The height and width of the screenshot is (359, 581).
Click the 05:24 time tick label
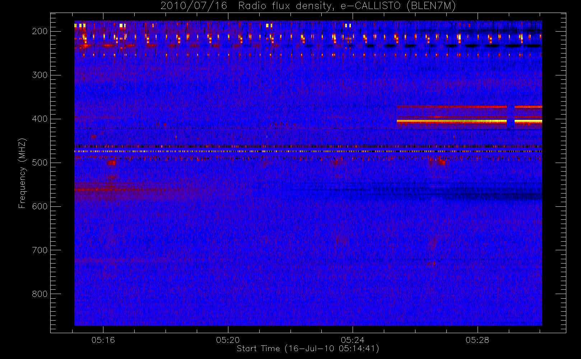pyautogui.click(x=353, y=340)
